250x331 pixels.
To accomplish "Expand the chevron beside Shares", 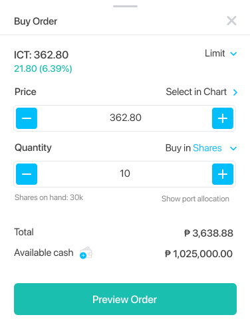I will point(233,148).
